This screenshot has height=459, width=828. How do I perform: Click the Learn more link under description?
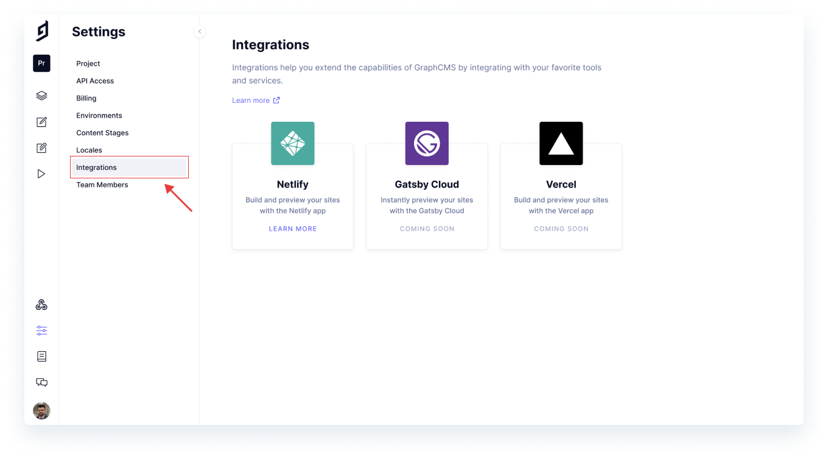(251, 100)
